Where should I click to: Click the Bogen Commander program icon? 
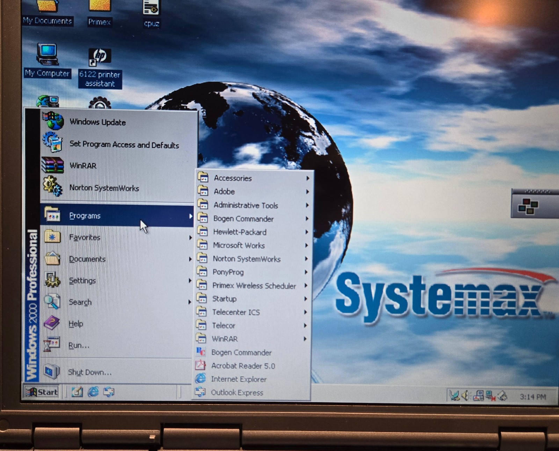coord(201,352)
